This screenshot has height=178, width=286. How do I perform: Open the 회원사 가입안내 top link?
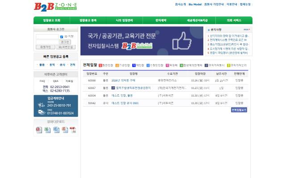pyautogui.click(x=214, y=4)
